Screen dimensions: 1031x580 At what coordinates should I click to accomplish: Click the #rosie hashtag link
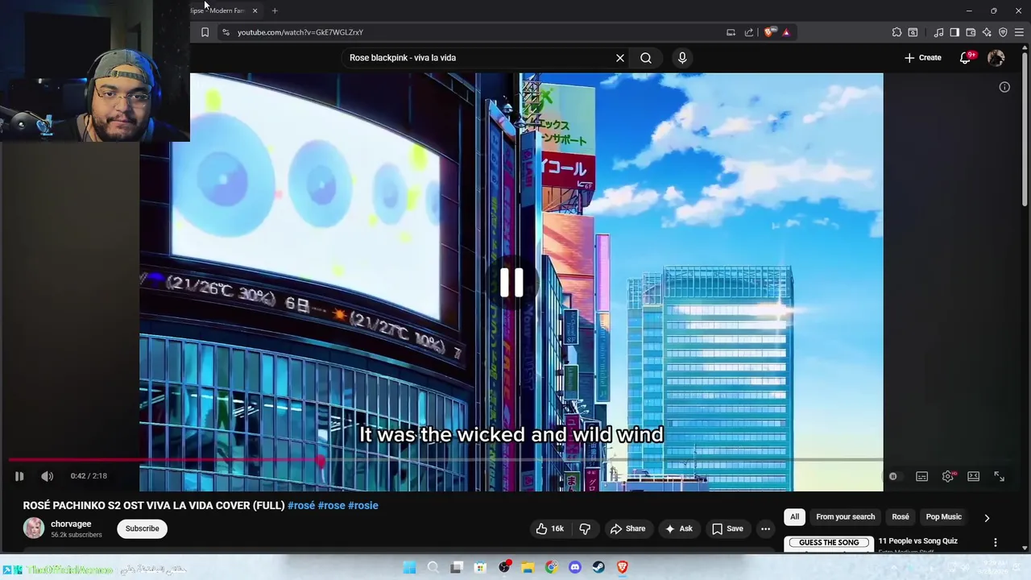tap(363, 506)
